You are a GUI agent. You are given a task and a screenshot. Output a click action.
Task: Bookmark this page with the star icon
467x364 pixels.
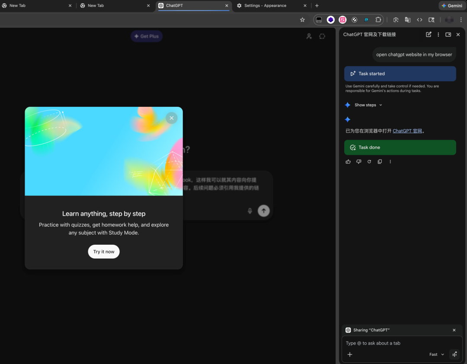tap(302, 20)
